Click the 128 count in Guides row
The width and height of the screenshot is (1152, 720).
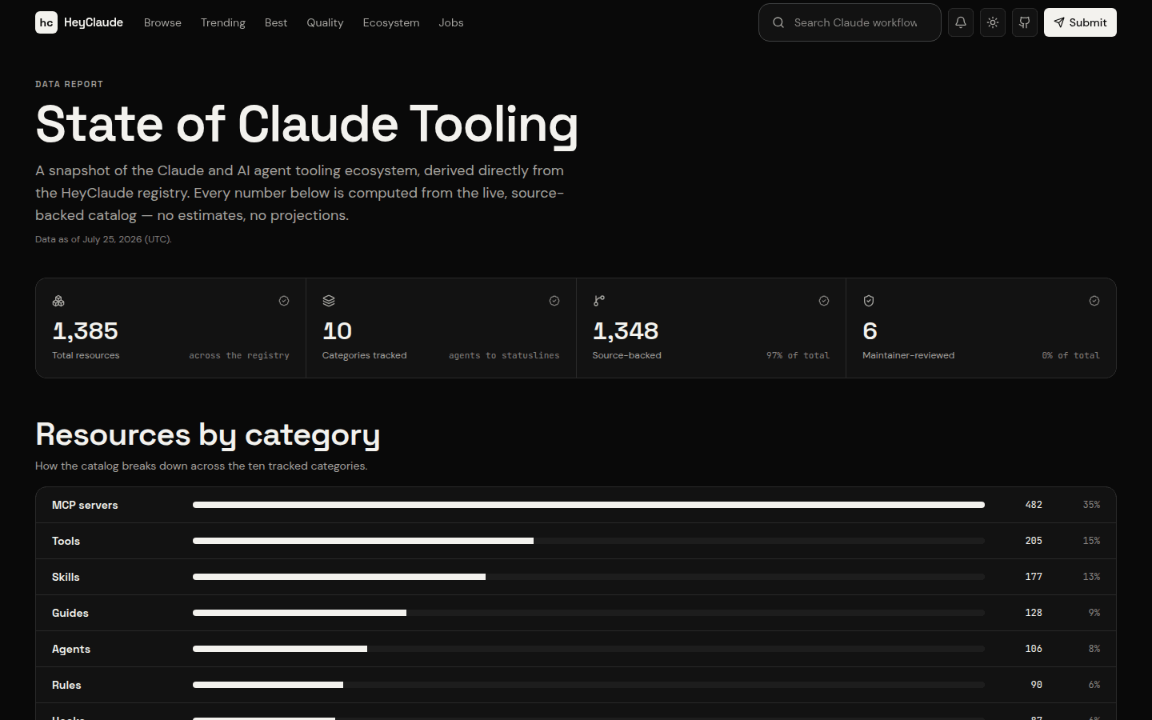click(1034, 613)
